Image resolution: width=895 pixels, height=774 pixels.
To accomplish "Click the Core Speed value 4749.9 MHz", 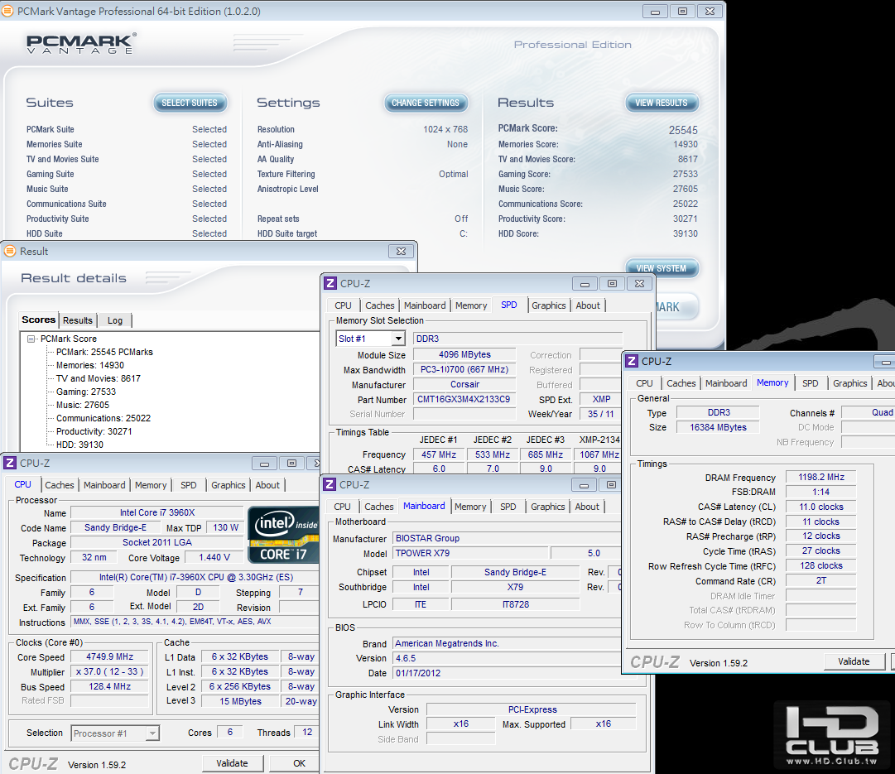I will [109, 657].
